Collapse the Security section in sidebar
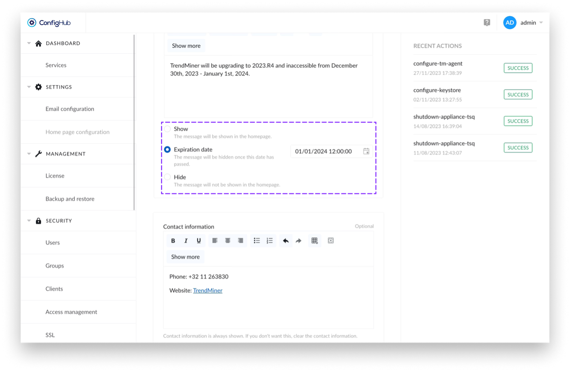571x373 pixels. coord(29,221)
